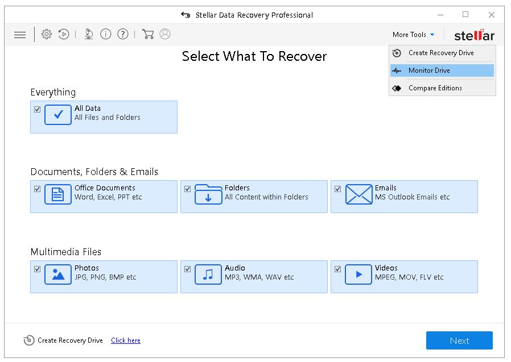
Task: Open the More Tools dropdown
Action: 413,35
